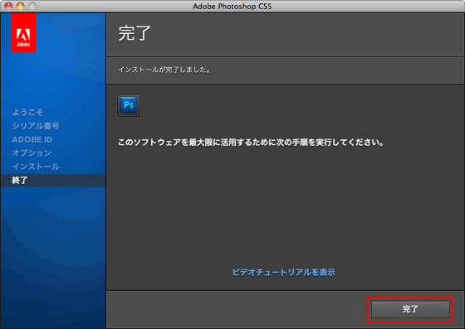Open the ビデオチュートリアルを表示 link
Screen dimensions: 465x329
pyautogui.click(x=283, y=272)
